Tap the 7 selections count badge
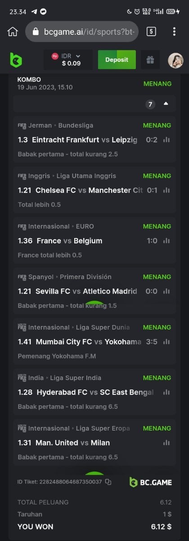The image size is (189, 541). pyautogui.click(x=150, y=104)
